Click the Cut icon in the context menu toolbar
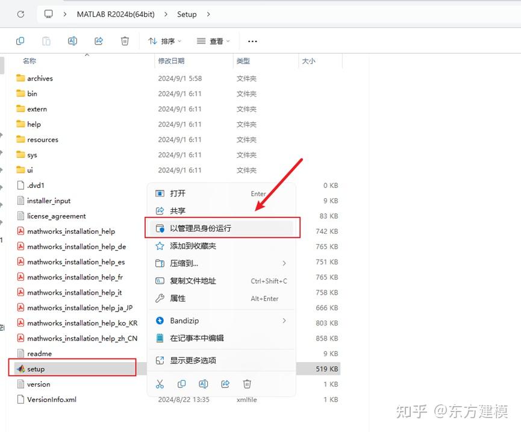This screenshot has height=432, width=521. pos(160,384)
